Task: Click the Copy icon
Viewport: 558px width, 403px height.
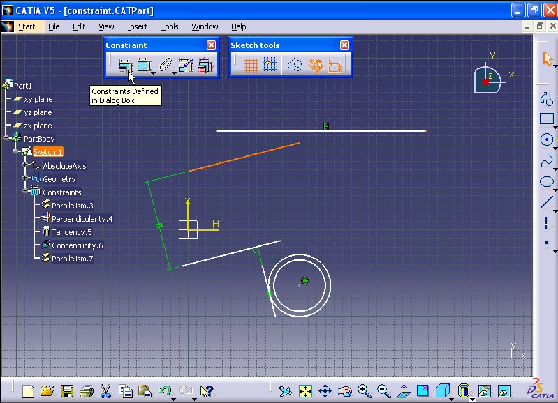Action: (125, 391)
